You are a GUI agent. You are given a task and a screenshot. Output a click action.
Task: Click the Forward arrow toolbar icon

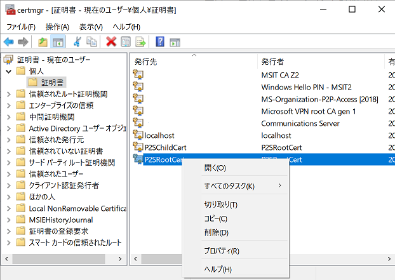(x=23, y=42)
